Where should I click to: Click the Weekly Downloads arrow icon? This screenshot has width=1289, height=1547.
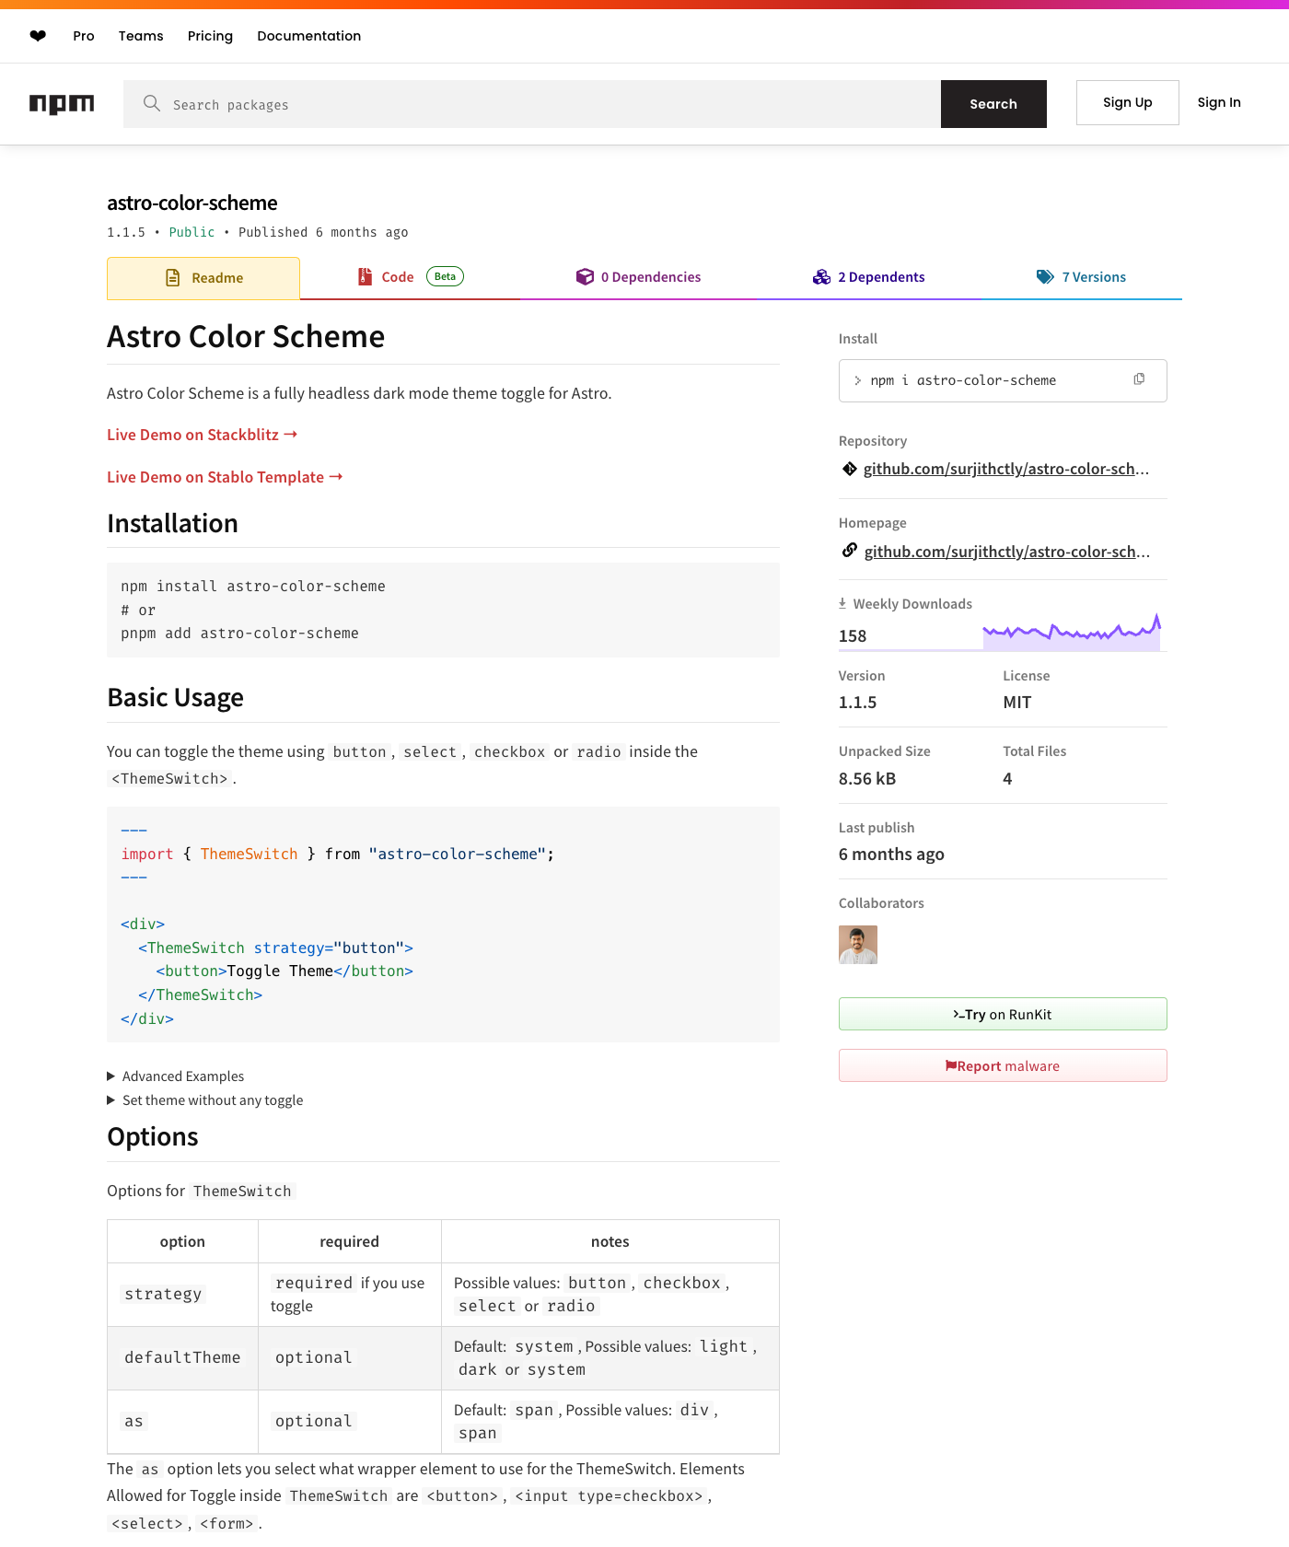click(x=842, y=603)
